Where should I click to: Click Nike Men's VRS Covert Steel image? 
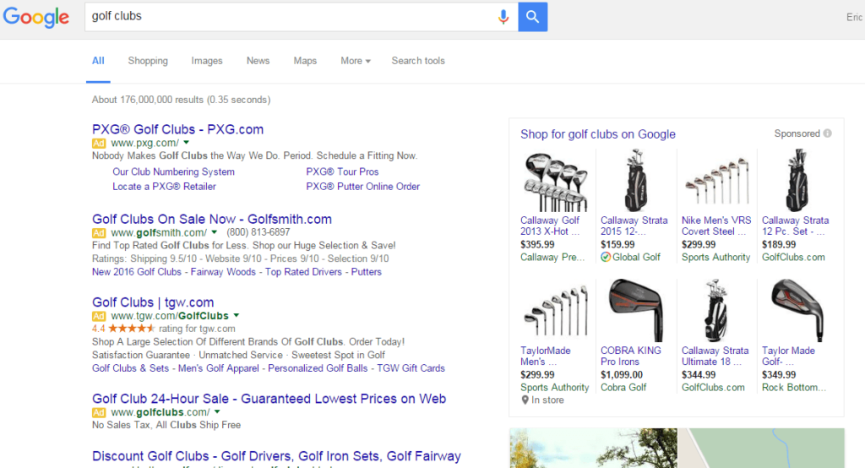click(x=716, y=182)
